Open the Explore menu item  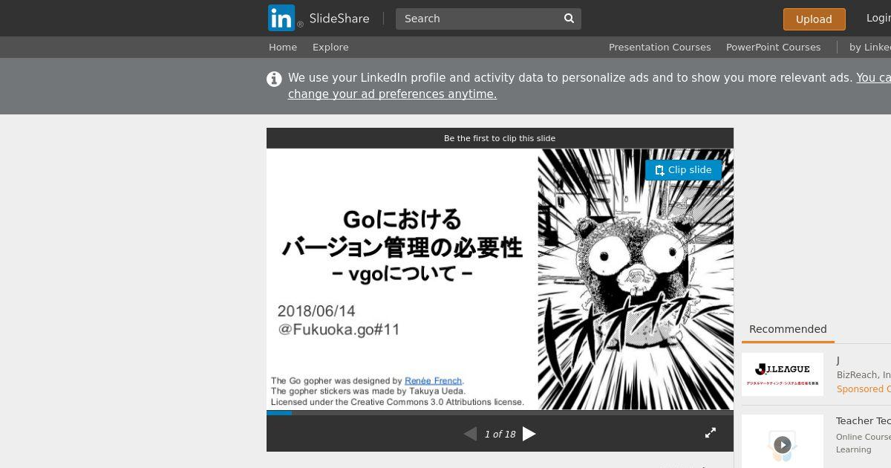click(330, 47)
